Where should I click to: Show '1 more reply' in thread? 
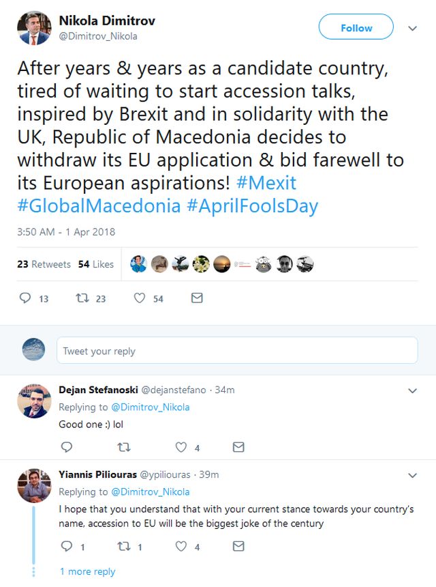tap(87, 571)
